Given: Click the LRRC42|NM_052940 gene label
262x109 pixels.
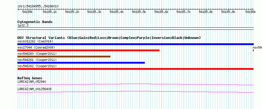Looking at the screenshot, I should pyautogui.click(x=32, y=82).
